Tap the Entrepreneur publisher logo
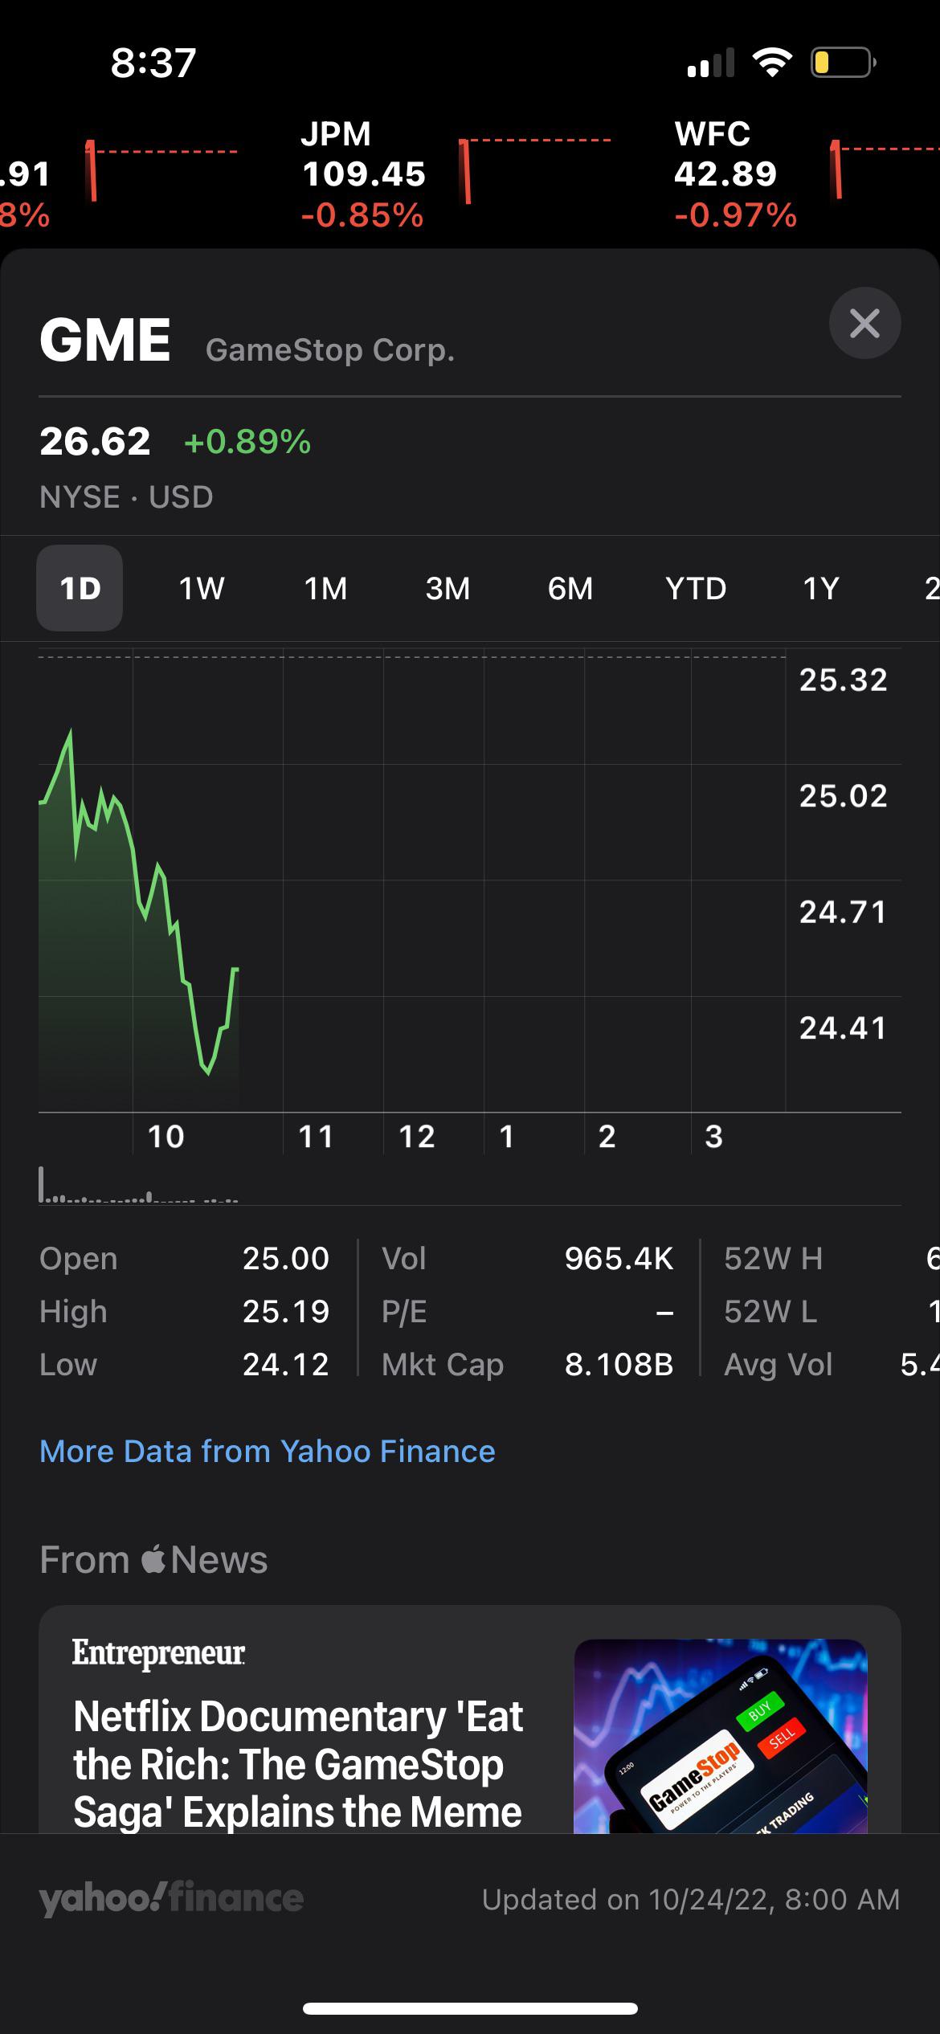The image size is (940, 2034). pyautogui.click(x=158, y=1652)
